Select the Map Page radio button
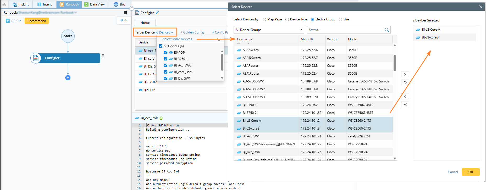This screenshot has width=486, height=190. [x=264, y=19]
